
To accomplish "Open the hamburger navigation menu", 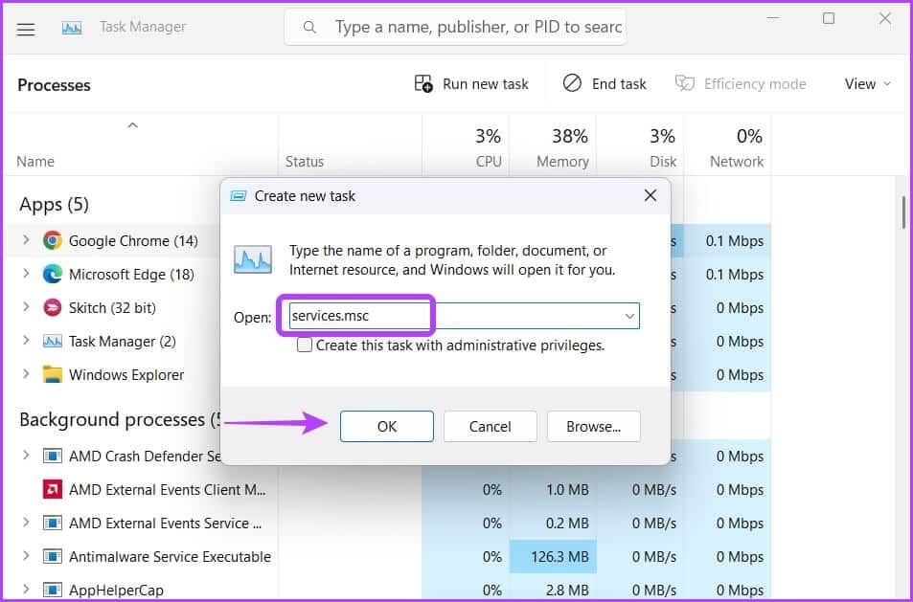I will click(26, 29).
